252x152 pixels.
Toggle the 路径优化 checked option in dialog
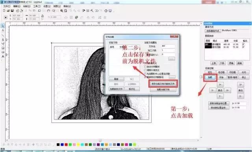pyautogui.click(x=145, y=77)
